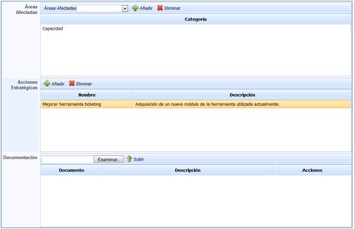Viewport: 354px width, 229px height.
Task: Select the Mejorar herramienta ticketing row
Action: (x=87, y=104)
